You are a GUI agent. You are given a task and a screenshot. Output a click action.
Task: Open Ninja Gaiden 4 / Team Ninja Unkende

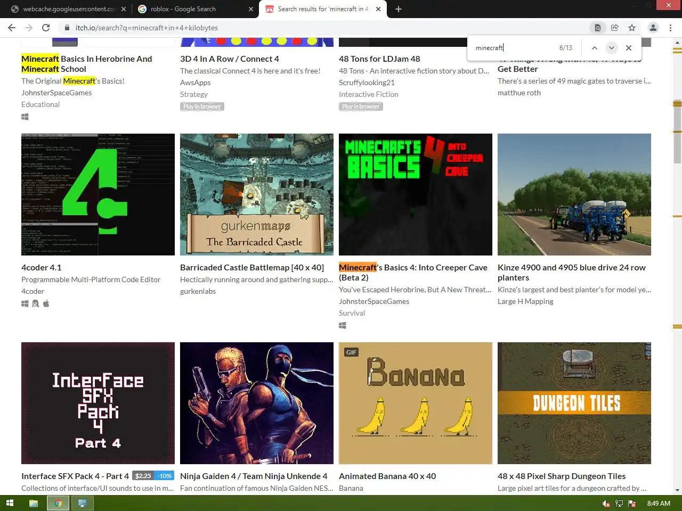coord(254,476)
